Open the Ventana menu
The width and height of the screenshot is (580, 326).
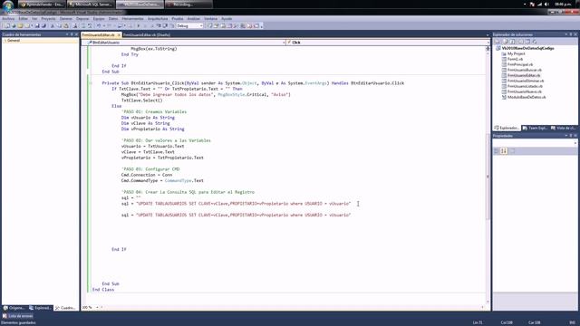(x=210, y=18)
